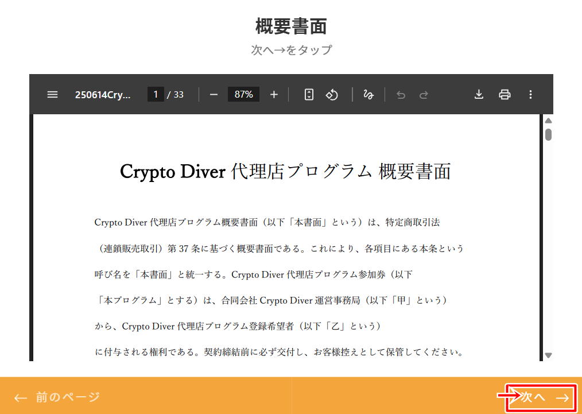Click the Crypto Diver 代理店プログラム heading in the PDF
Screen dimensions: 582x414
pos(285,172)
